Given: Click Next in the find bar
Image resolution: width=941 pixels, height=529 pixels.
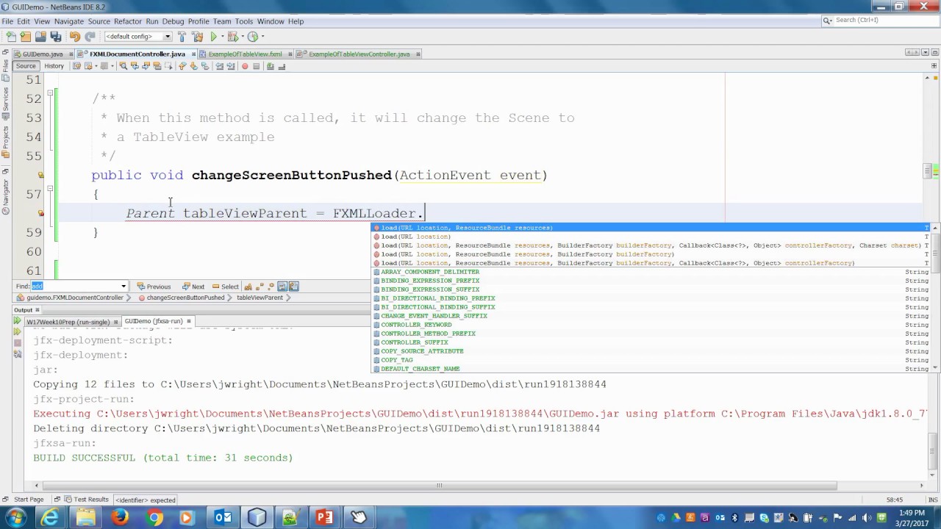Looking at the screenshot, I should tap(193, 287).
